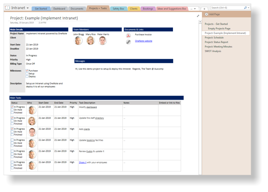Check On Hold for Review Kudos task
The width and height of the screenshot is (268, 192).
click(12, 154)
